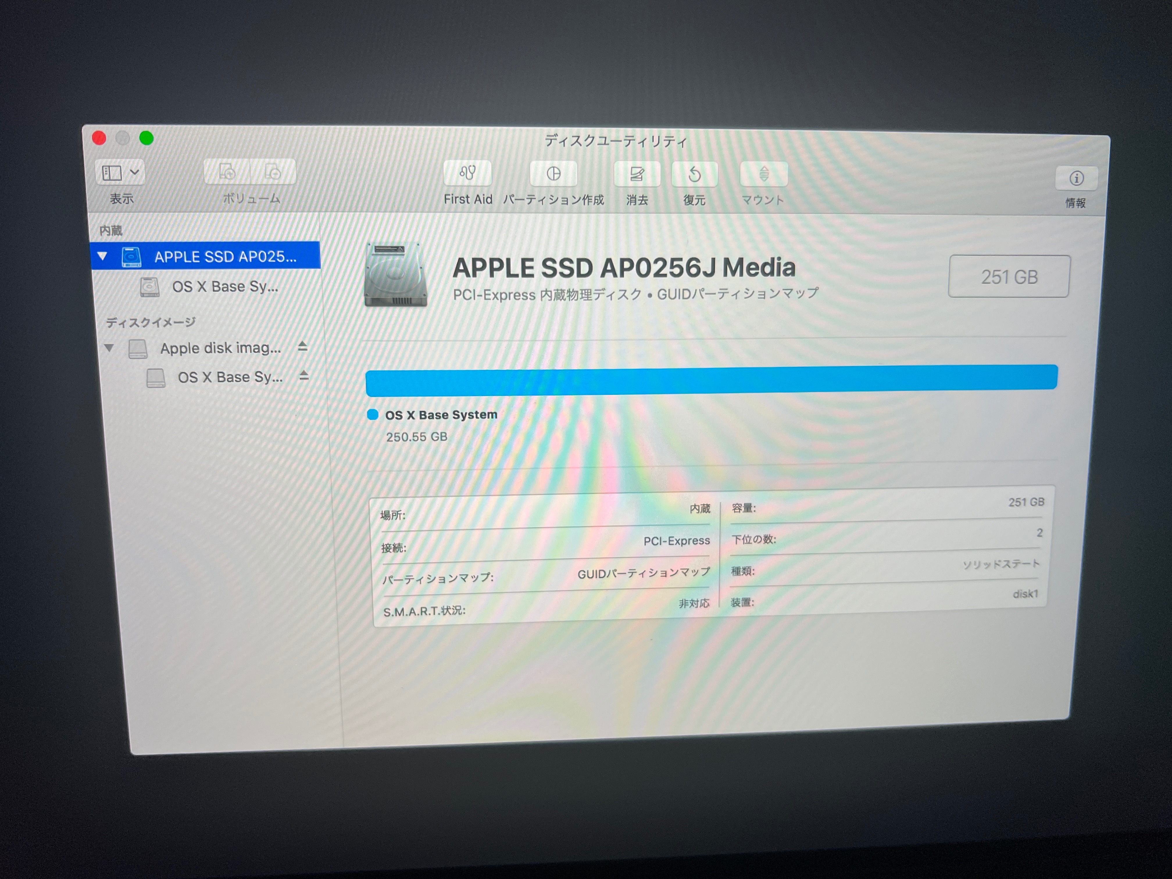The height and width of the screenshot is (879, 1172).
Task: Click the 消去 label
Action: pos(637,200)
